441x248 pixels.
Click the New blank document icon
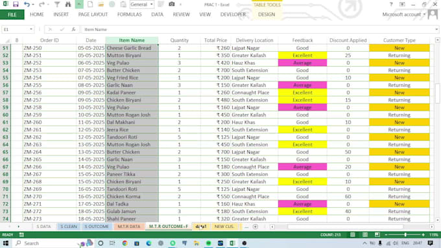tap(90, 5)
